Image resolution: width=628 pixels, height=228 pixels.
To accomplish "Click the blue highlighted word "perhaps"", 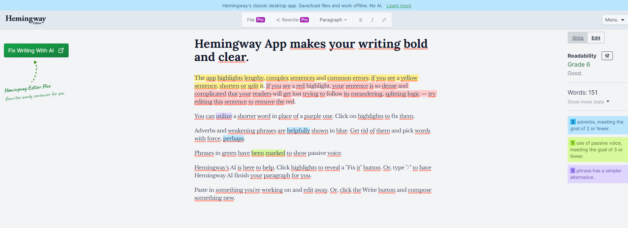I will click(x=233, y=138).
